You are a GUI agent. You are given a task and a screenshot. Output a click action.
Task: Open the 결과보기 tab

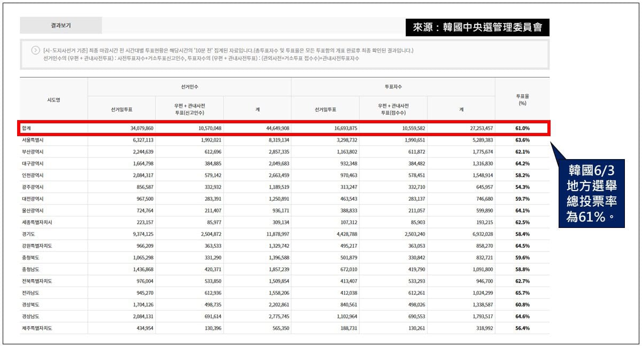click(61, 25)
